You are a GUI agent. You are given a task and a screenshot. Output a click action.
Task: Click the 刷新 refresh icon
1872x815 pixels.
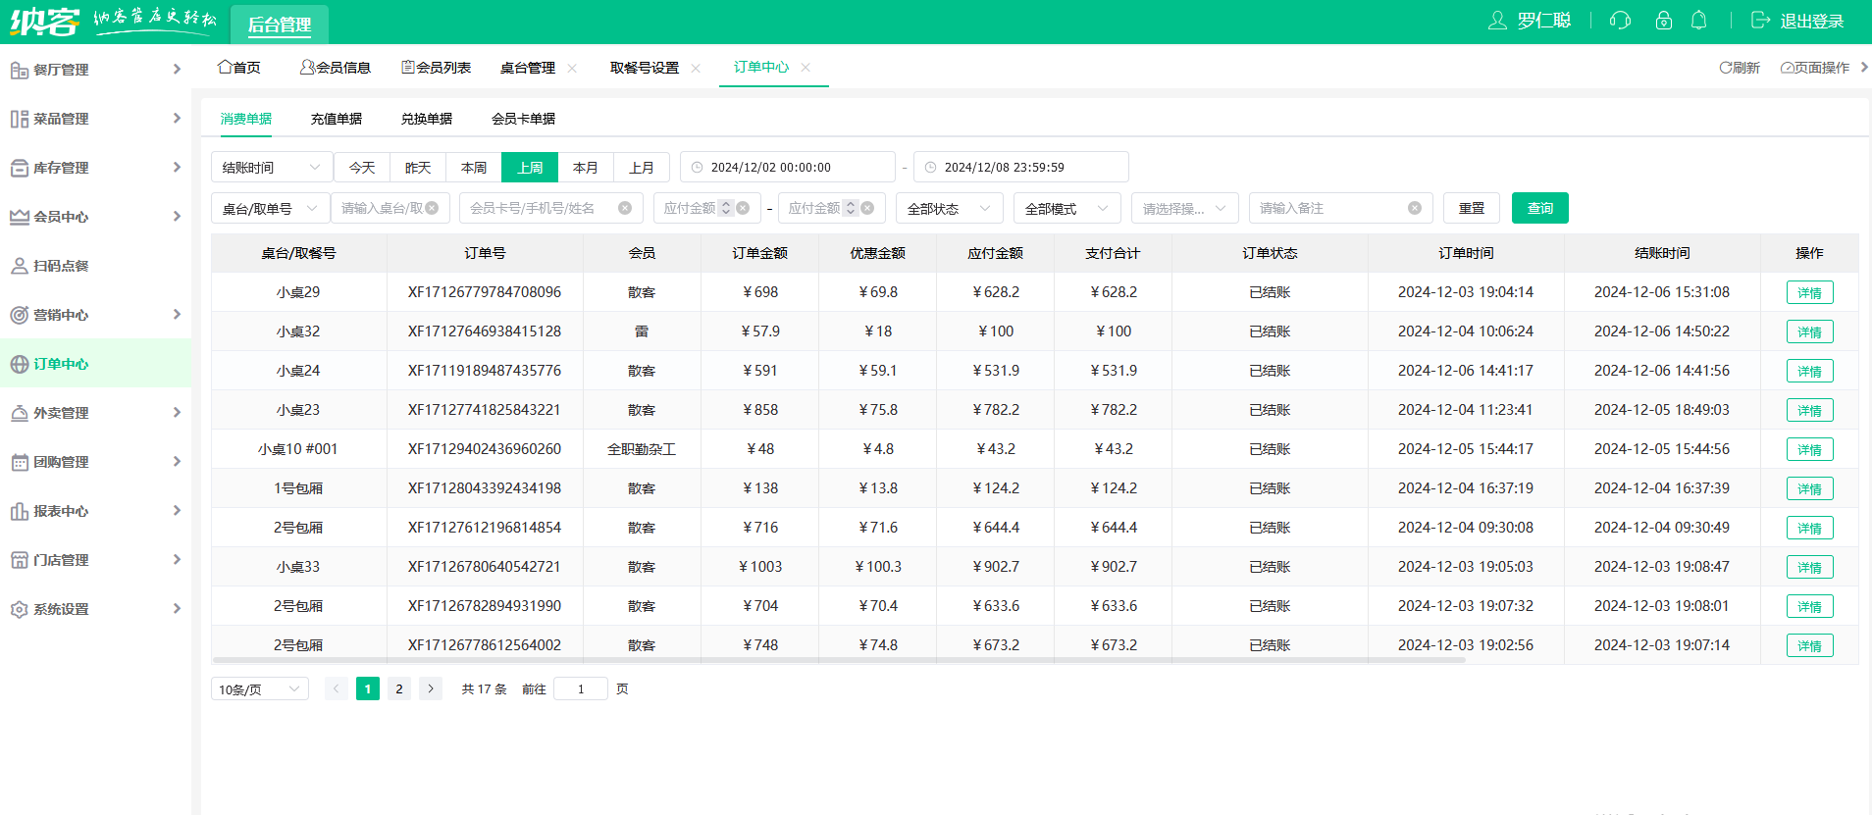(1725, 68)
